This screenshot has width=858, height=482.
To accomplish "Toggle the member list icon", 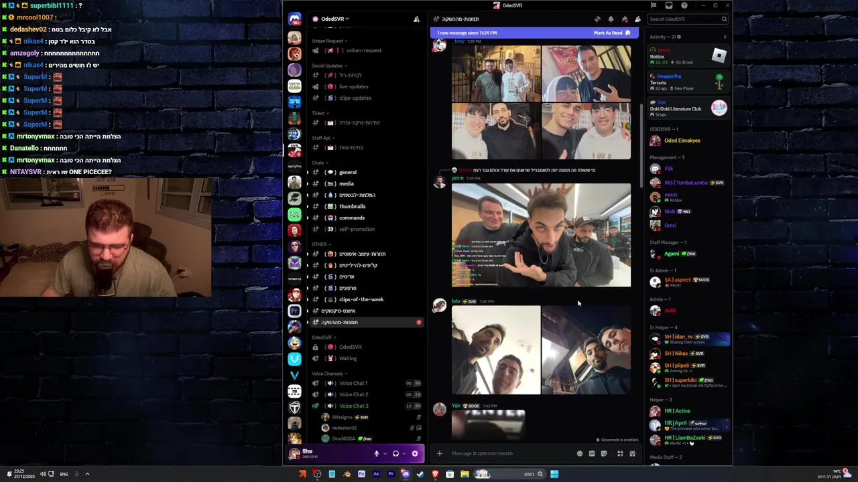I will [637, 19].
